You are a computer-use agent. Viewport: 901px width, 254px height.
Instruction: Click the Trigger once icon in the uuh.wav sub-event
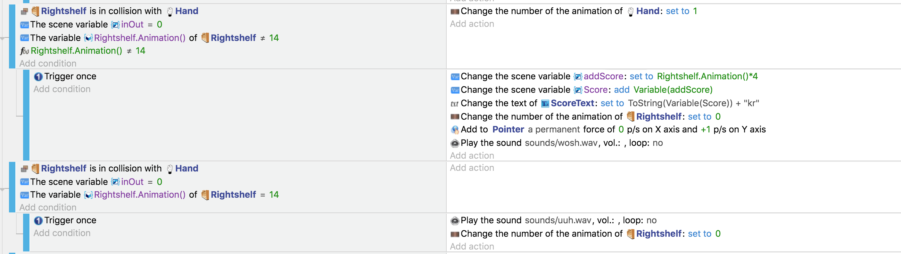(38, 221)
